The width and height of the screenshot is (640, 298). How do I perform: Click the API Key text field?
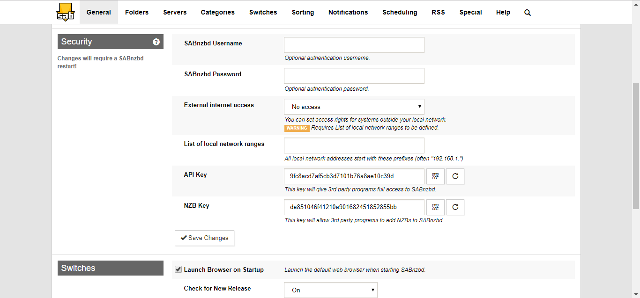click(354, 176)
